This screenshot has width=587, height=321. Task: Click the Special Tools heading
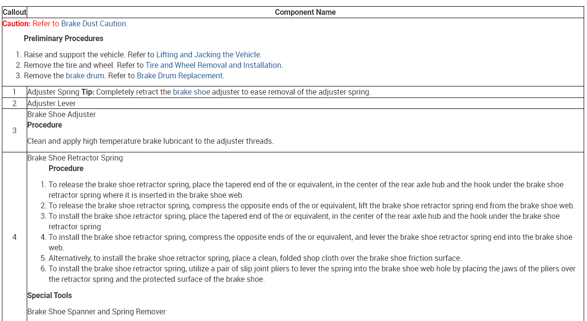point(50,295)
